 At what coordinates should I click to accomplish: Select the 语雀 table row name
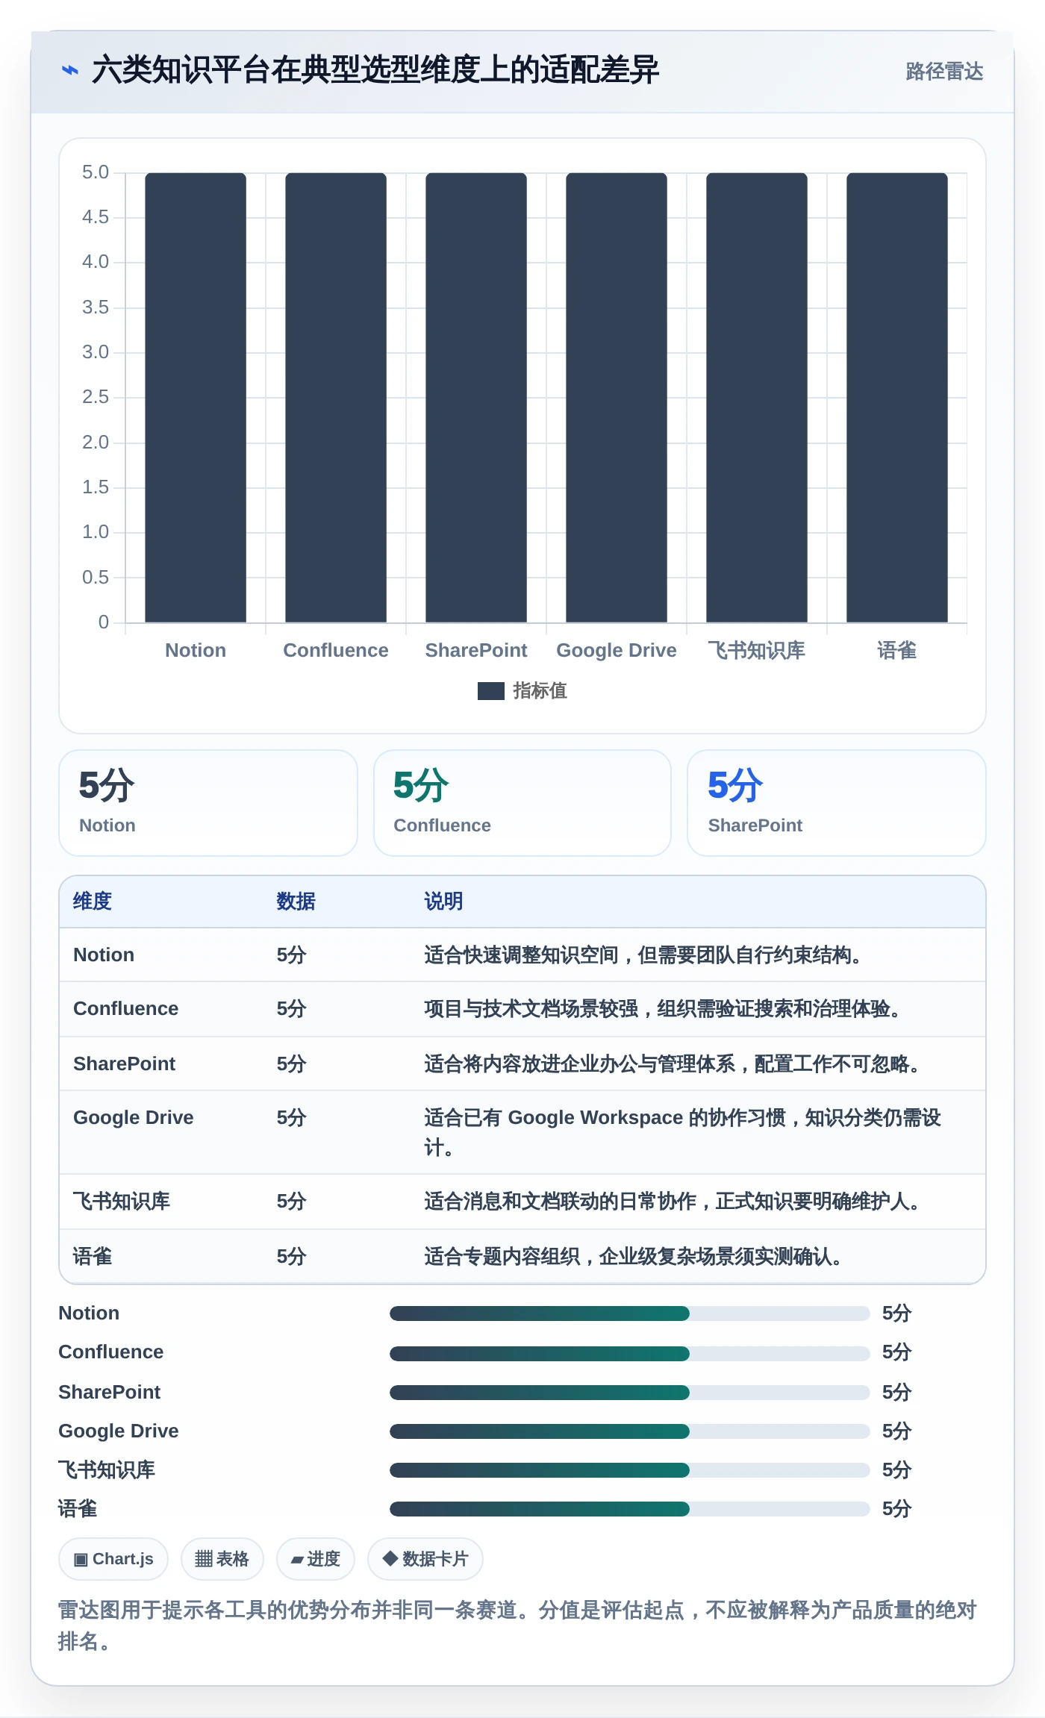pyautogui.click(x=93, y=1256)
